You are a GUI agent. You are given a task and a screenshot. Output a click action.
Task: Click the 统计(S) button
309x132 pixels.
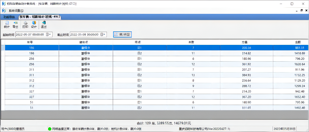point(122,35)
